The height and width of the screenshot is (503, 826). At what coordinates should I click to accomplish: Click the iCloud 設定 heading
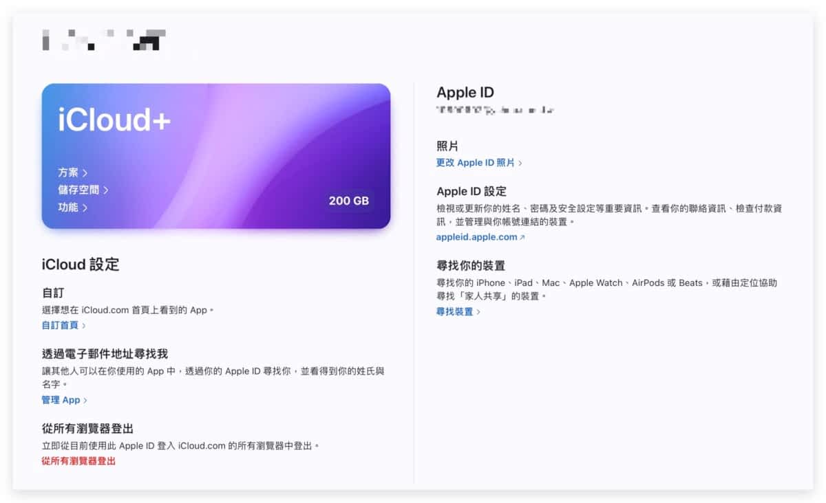(x=81, y=265)
